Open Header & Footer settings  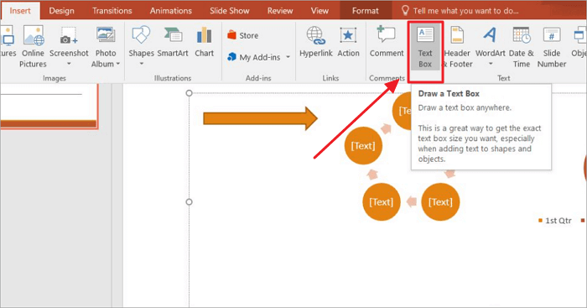(x=457, y=47)
